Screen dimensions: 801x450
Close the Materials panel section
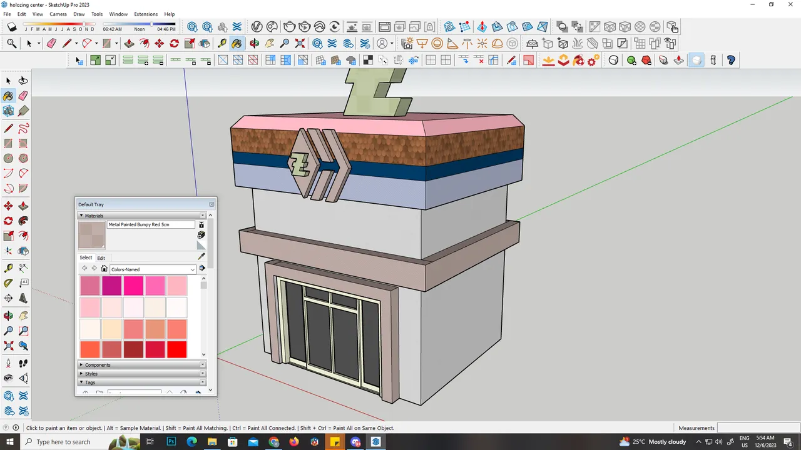click(203, 216)
